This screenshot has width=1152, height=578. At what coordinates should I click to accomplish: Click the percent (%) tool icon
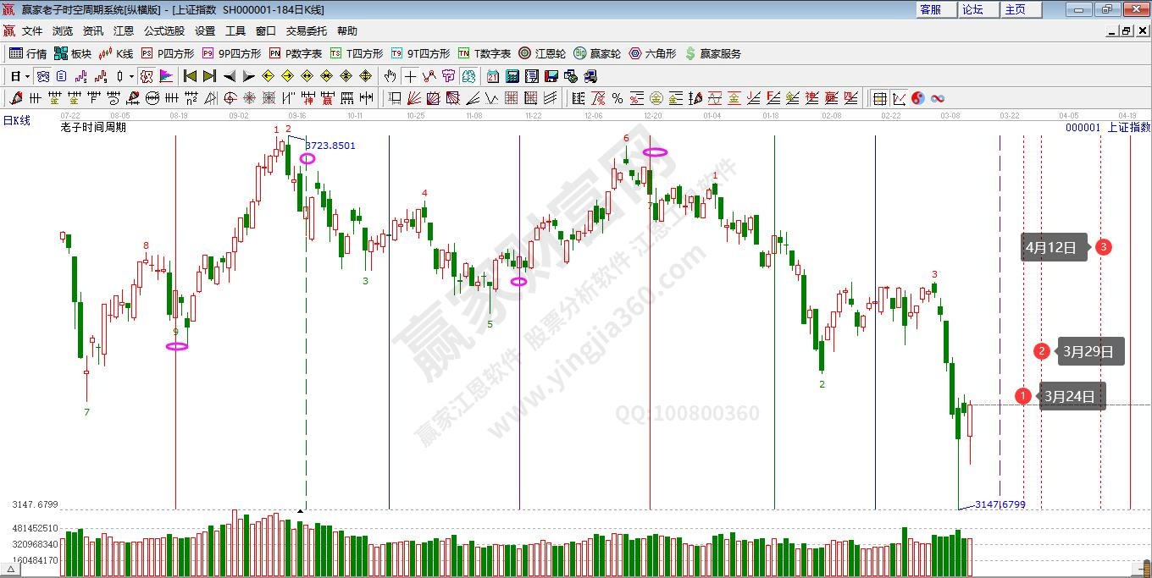[x=618, y=98]
